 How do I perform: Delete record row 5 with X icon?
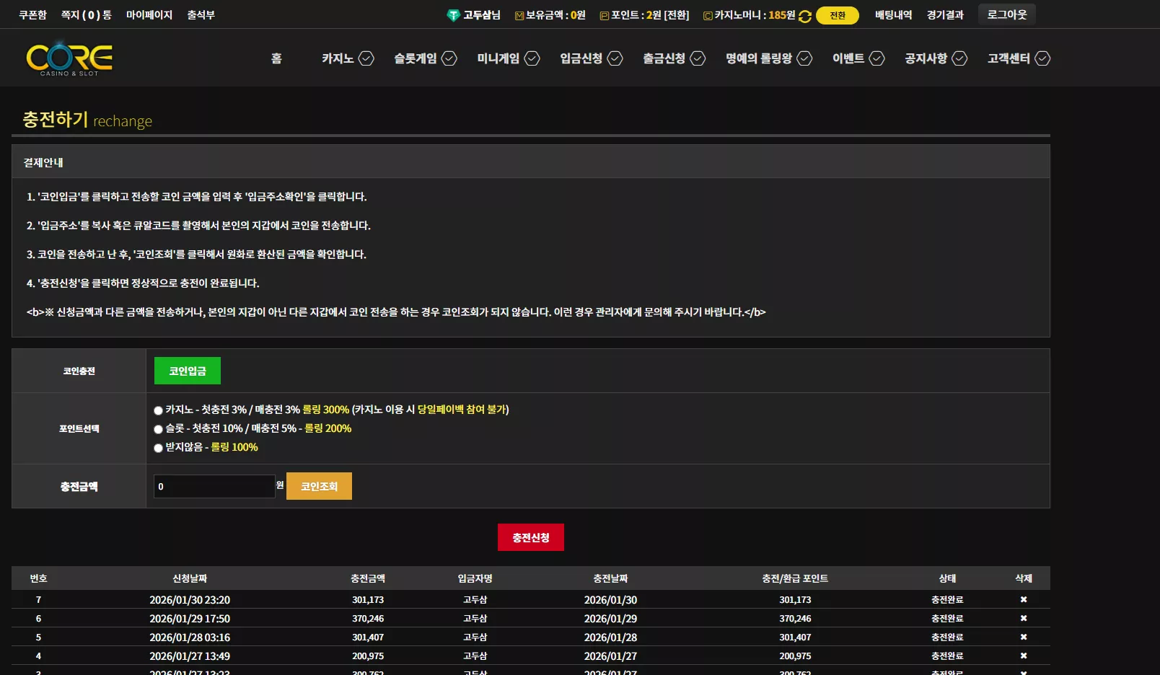point(1023,637)
